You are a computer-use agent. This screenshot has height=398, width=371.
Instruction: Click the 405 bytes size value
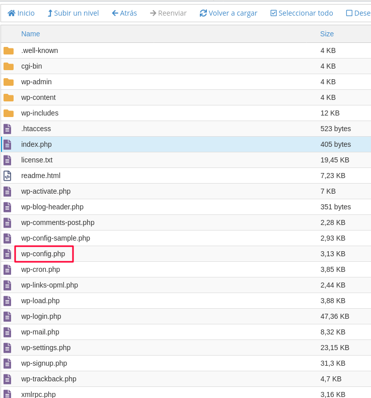pos(336,144)
